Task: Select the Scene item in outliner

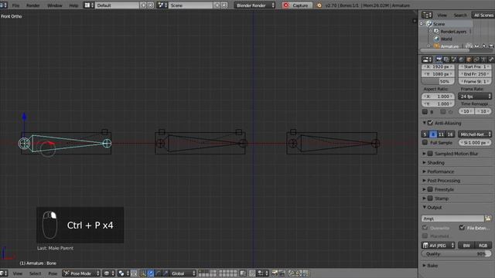Action: click(439, 24)
